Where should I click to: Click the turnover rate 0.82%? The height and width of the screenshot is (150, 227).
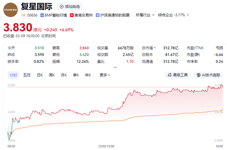(39, 62)
